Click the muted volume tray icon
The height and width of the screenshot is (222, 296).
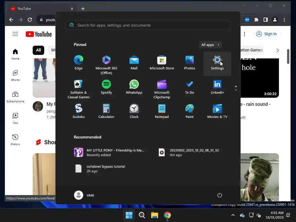click(259, 215)
